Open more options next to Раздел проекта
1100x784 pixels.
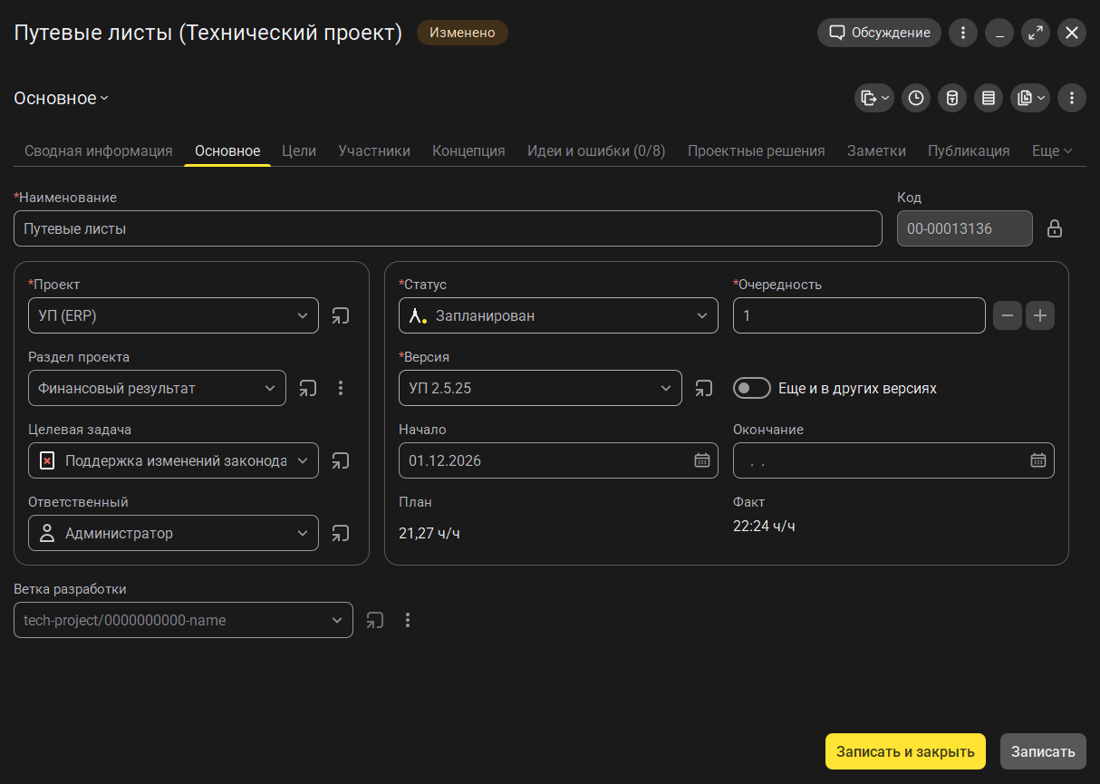(341, 388)
